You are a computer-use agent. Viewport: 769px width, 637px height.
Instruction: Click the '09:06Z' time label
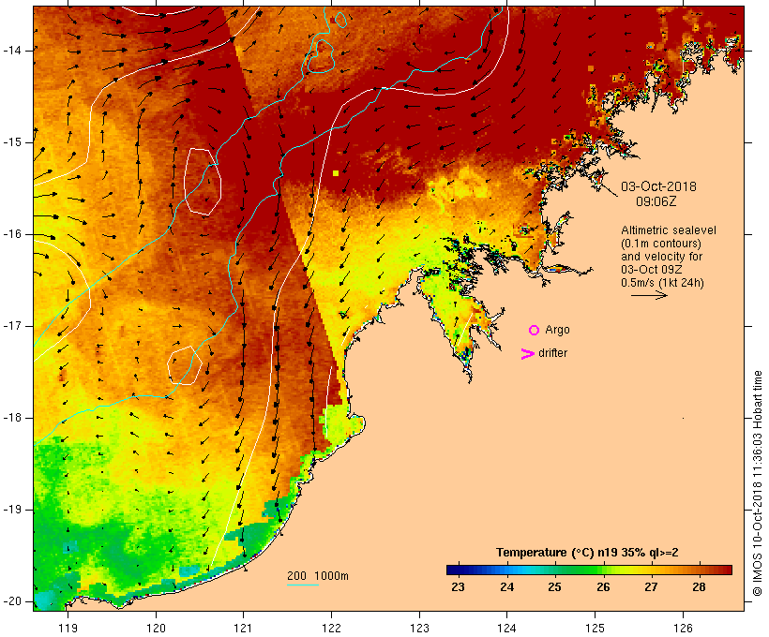click(x=656, y=201)
